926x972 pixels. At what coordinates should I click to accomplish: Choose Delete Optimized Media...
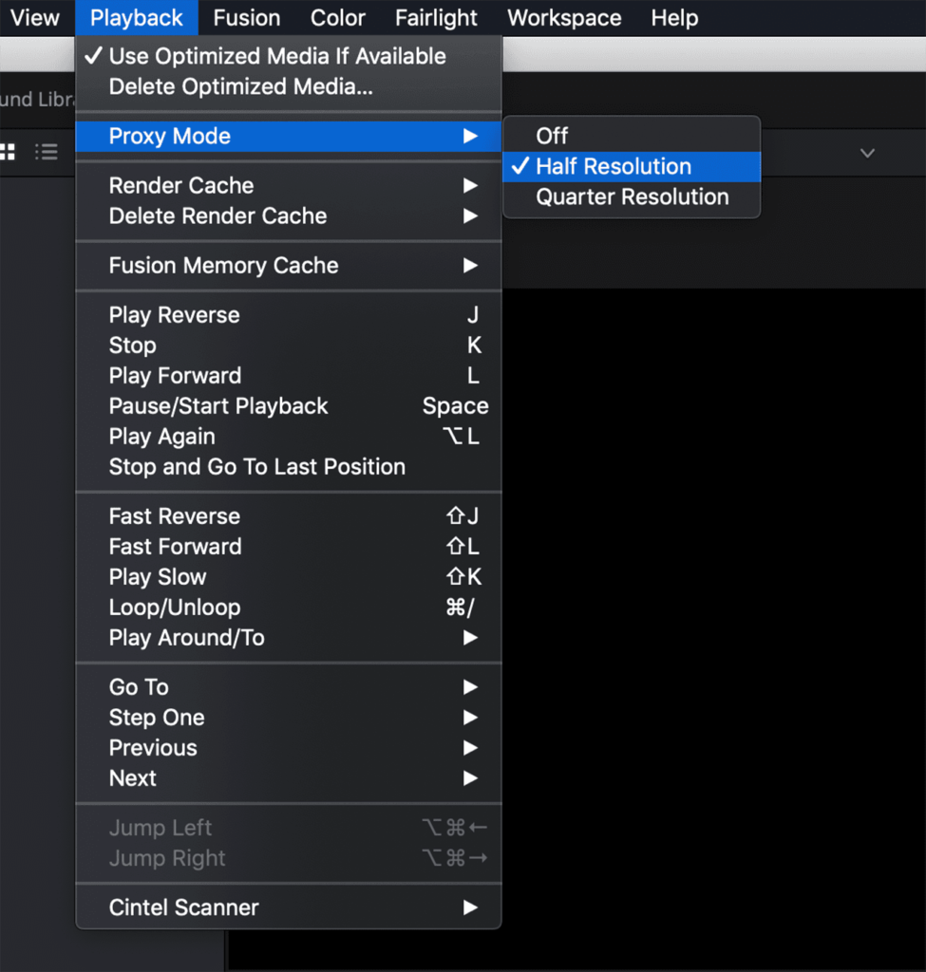coord(289,86)
